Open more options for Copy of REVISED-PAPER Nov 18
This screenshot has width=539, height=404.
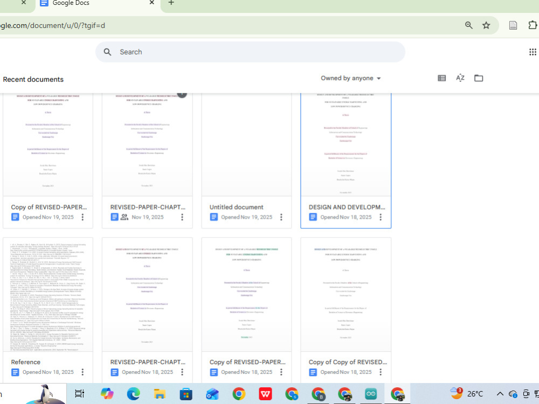click(x=281, y=372)
